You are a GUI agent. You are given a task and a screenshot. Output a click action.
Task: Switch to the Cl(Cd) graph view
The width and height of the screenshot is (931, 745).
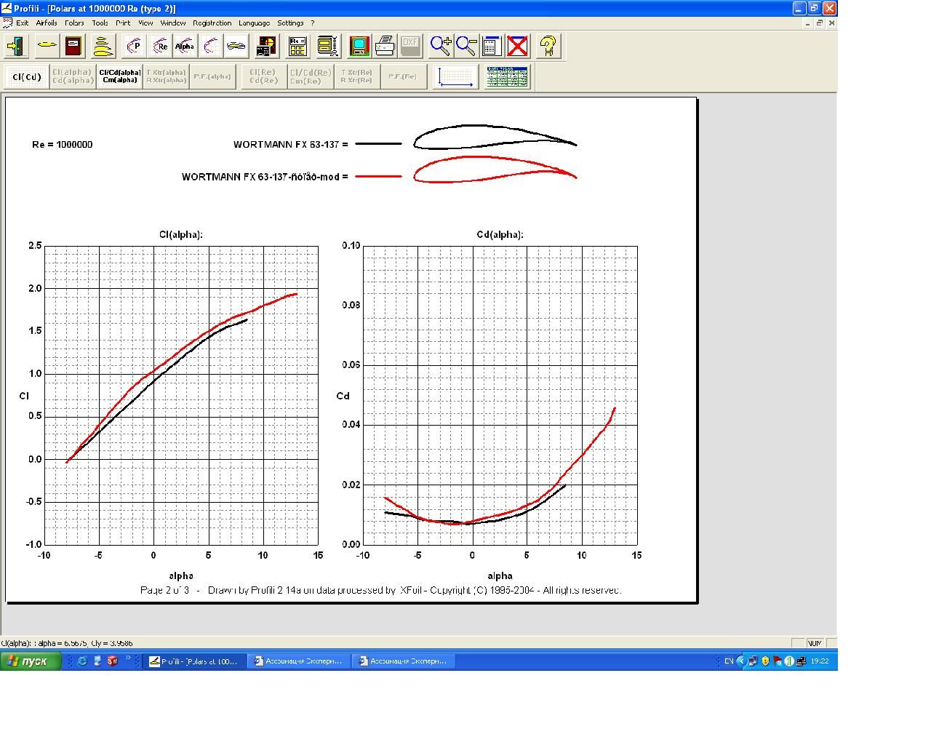[x=27, y=76]
